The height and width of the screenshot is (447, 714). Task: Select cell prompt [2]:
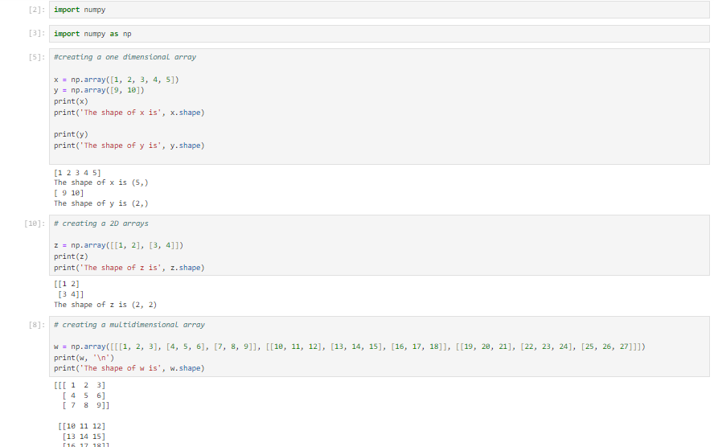pyautogui.click(x=36, y=10)
